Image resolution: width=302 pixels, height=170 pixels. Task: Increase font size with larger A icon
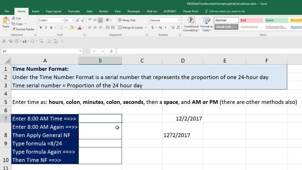pyautogui.click(x=77, y=20)
